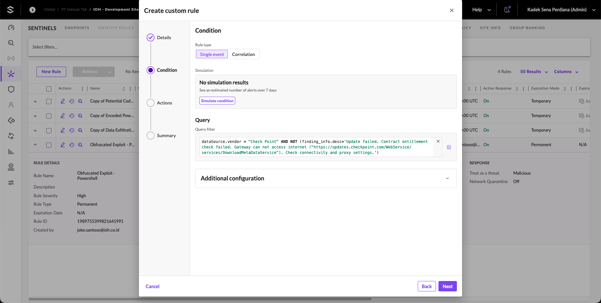Open the Sentinels star sidebar icon
601x303 pixels.
click(11, 74)
